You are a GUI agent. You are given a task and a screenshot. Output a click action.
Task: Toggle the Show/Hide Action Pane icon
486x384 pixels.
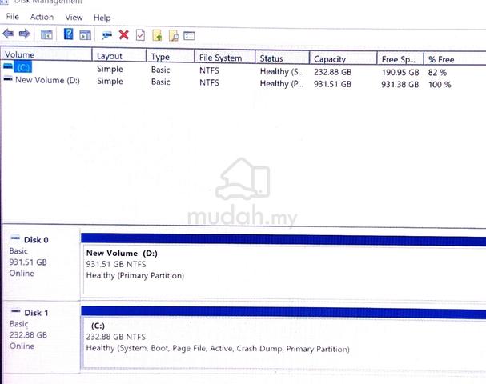click(85, 35)
